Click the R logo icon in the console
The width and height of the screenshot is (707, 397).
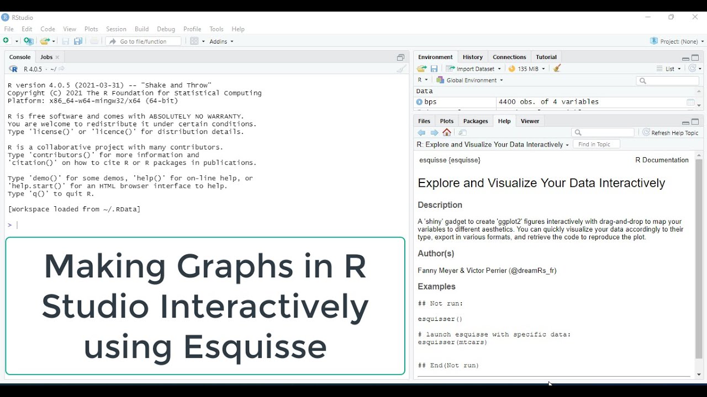[x=13, y=69]
